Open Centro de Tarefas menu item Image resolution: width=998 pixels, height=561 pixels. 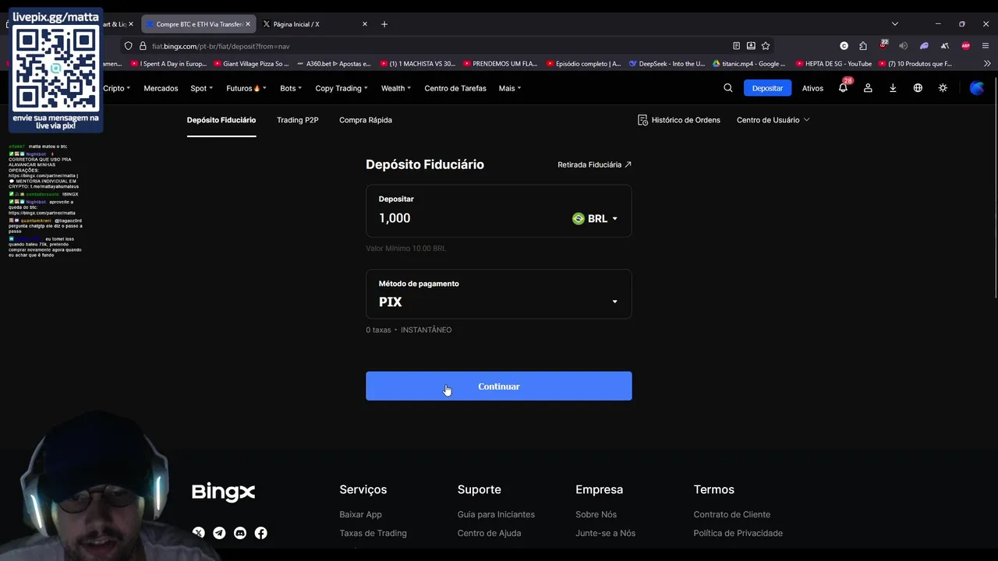pos(455,88)
